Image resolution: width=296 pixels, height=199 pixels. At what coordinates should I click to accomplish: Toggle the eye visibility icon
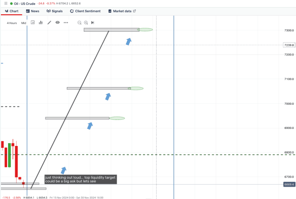click(58, 22)
